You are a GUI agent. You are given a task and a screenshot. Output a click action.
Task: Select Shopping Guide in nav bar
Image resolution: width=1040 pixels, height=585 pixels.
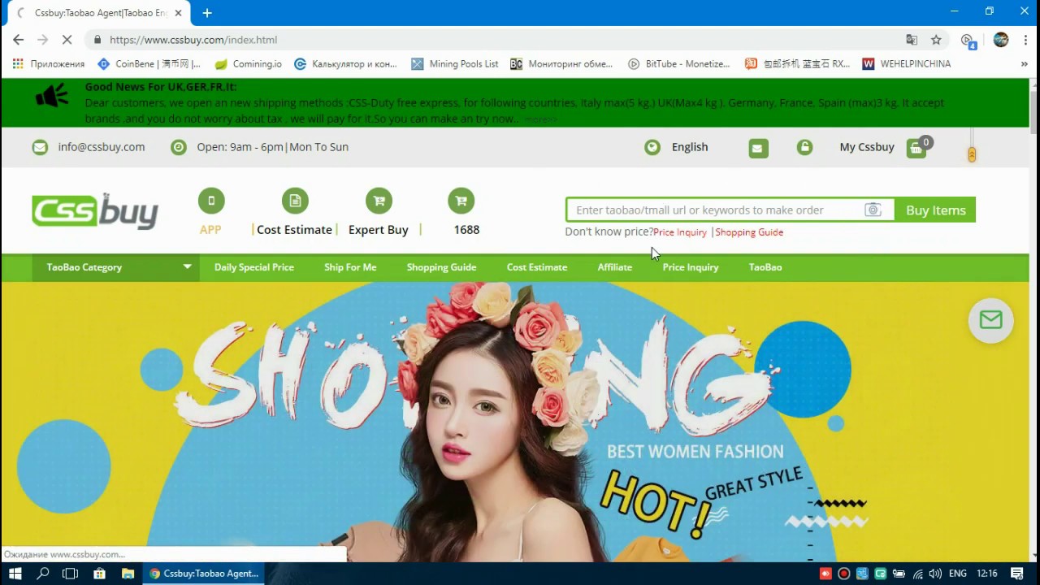441,267
